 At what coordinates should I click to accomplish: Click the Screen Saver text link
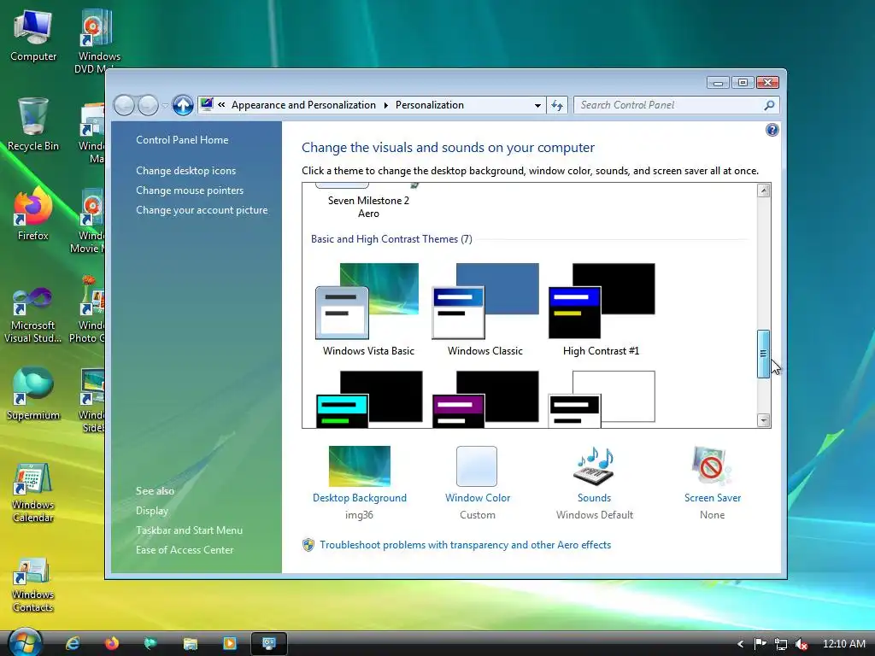(x=713, y=498)
